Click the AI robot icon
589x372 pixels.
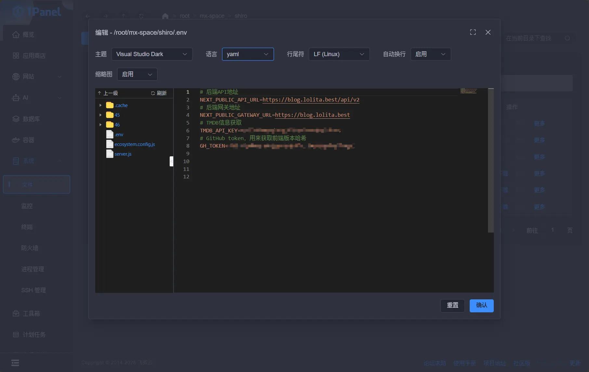[x=16, y=98]
